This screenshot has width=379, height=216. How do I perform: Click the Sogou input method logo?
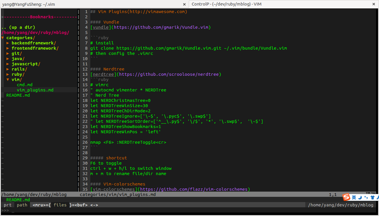point(346,197)
